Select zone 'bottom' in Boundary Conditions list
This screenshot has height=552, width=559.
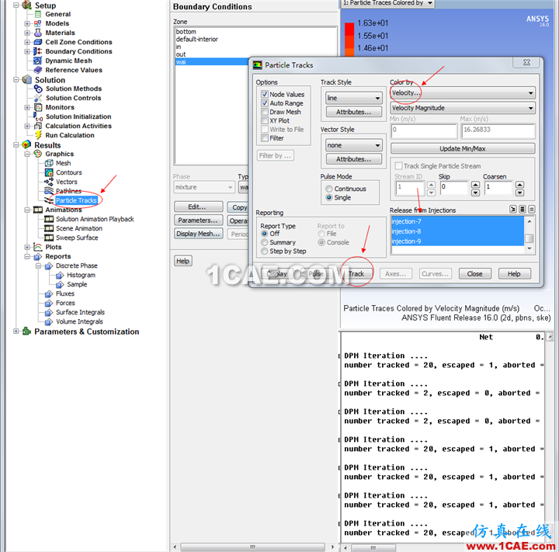tap(255, 32)
